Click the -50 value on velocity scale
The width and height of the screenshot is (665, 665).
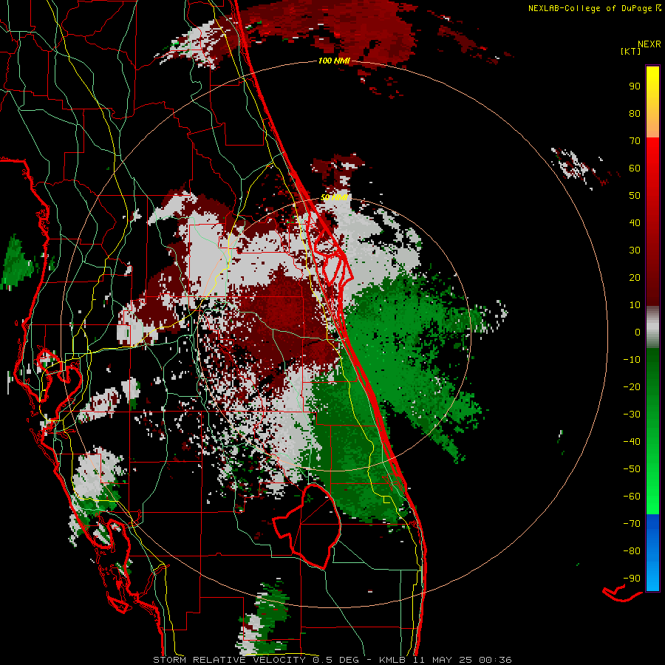point(632,469)
